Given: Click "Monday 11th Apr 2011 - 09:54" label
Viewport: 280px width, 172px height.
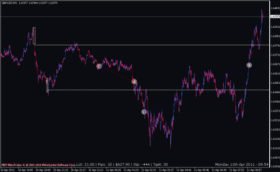Looking at the screenshot, I should pos(242,164).
